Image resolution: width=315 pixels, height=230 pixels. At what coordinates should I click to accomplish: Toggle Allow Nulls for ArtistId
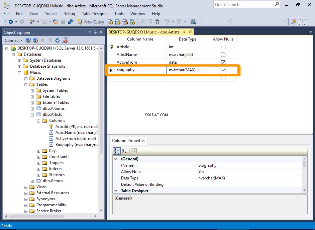click(x=223, y=47)
